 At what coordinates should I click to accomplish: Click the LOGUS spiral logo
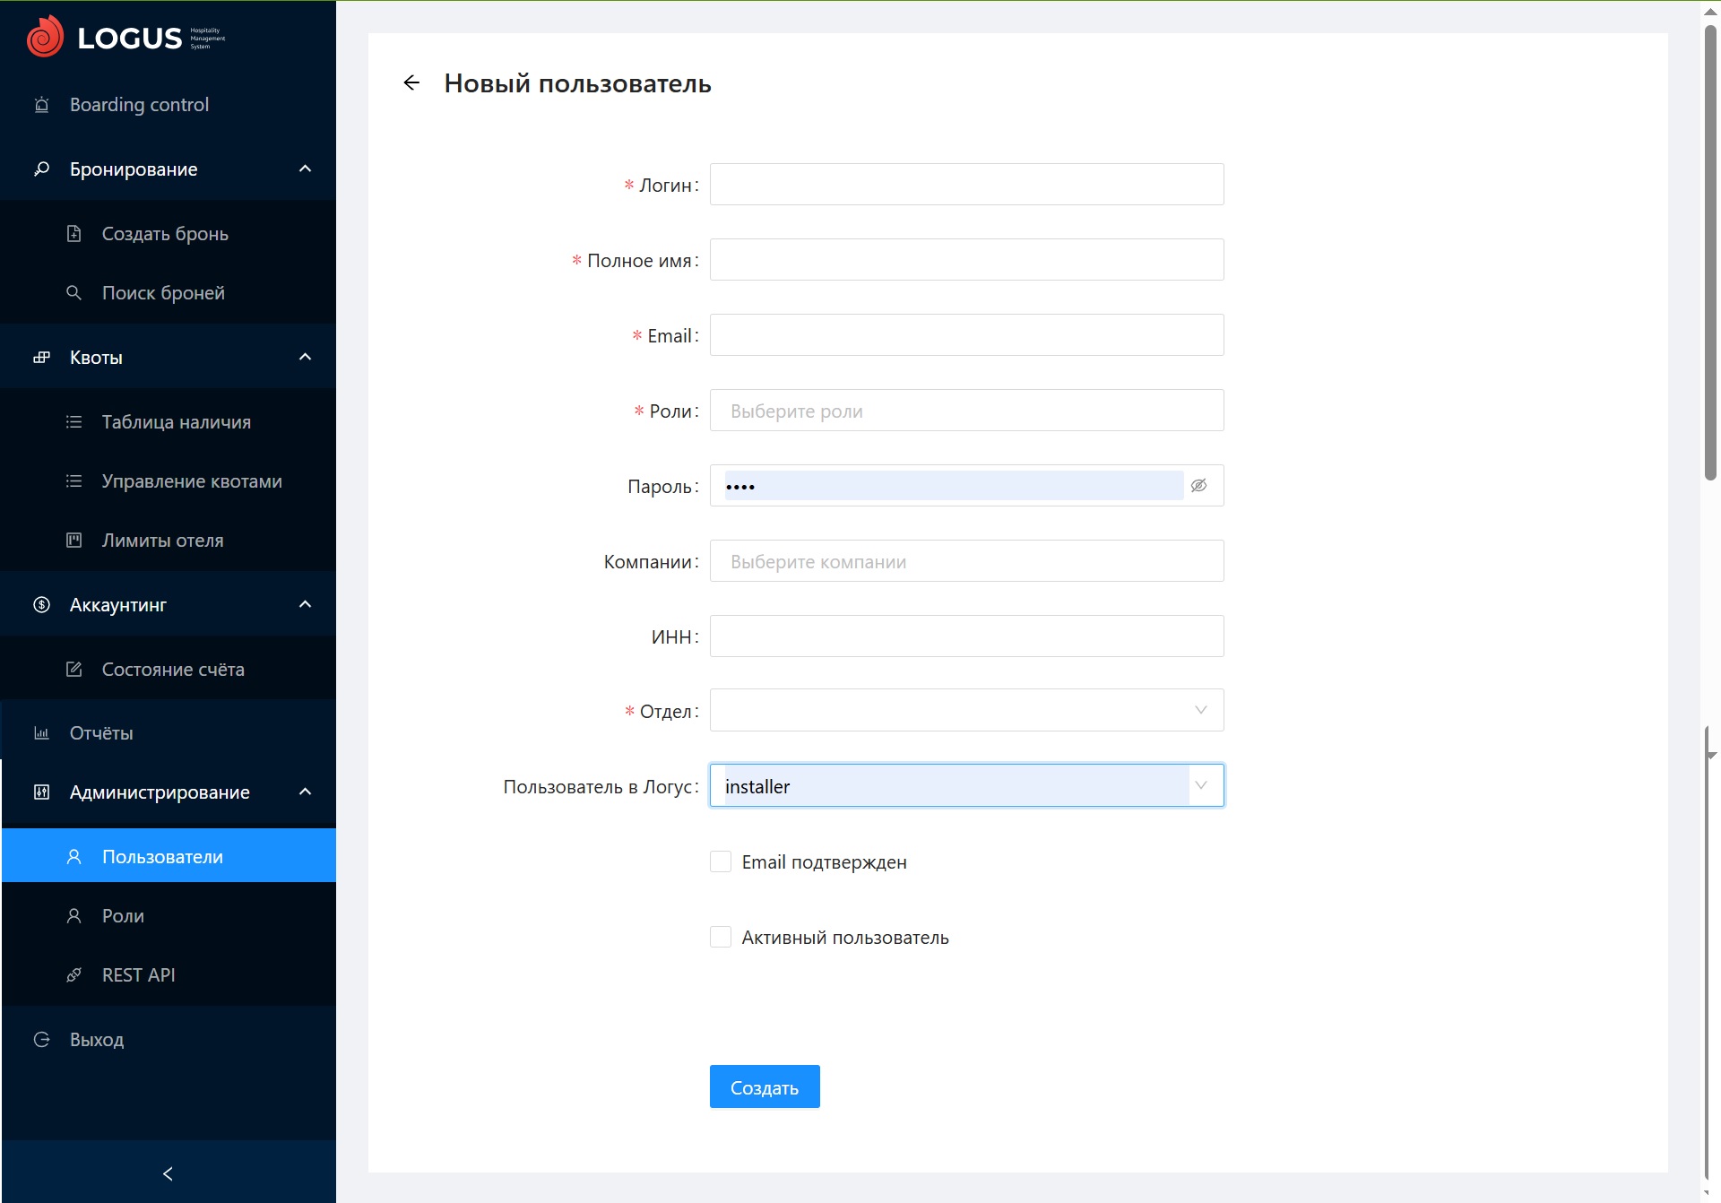click(x=45, y=37)
